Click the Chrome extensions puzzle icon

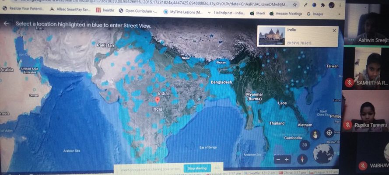coord(322,5)
